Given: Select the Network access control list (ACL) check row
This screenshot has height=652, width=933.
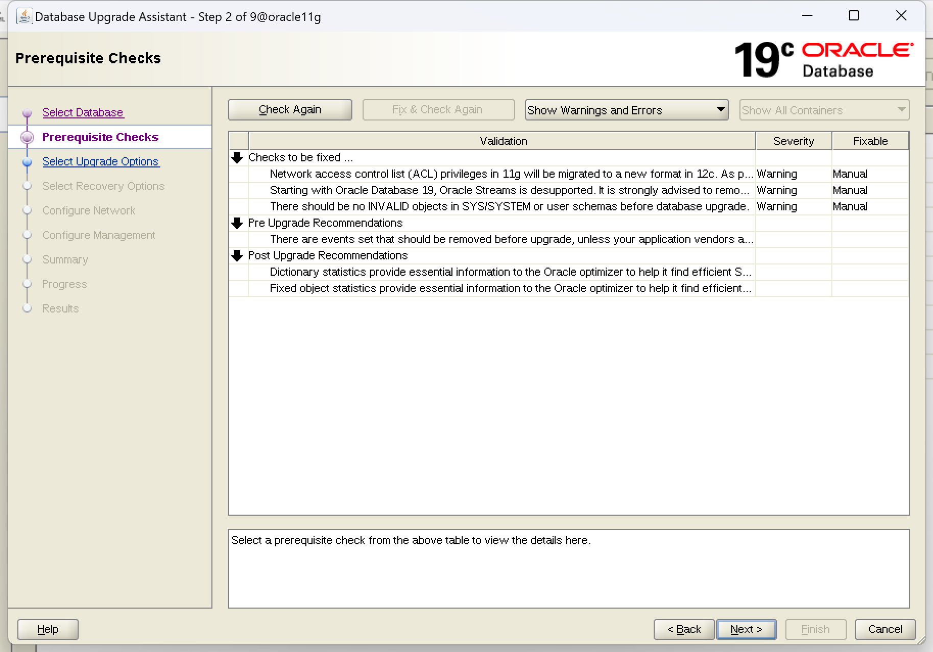Looking at the screenshot, I should (x=569, y=174).
